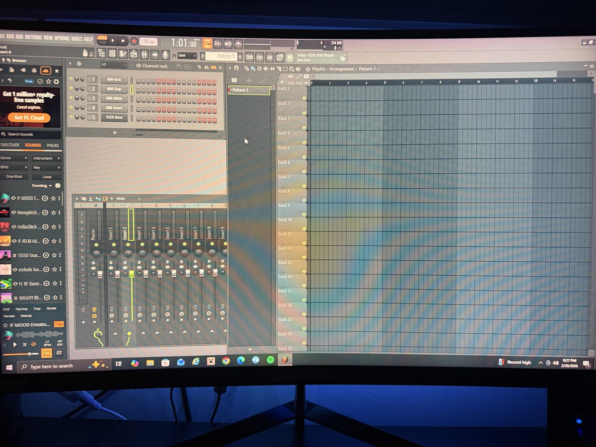Viewport: 596px width, 447px height.
Task: Toggle first step of the 808 Kick sequencer
Action: pos(138,80)
